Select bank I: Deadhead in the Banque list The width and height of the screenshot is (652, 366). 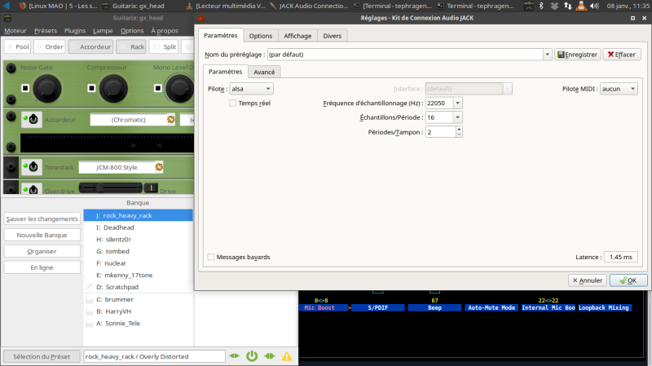coord(138,227)
